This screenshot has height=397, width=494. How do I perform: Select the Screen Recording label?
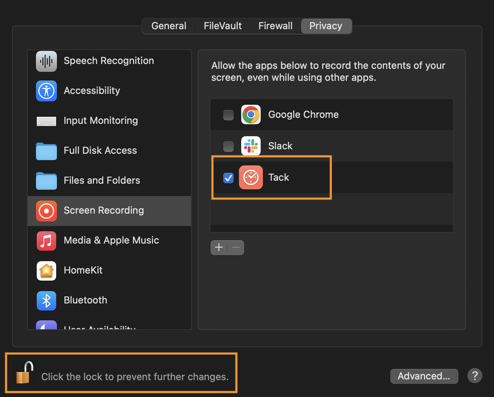coord(104,210)
